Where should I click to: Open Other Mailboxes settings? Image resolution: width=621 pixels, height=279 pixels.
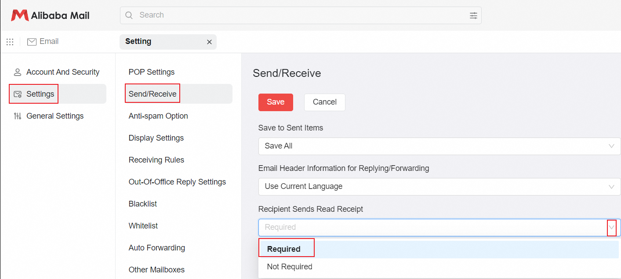click(x=156, y=270)
